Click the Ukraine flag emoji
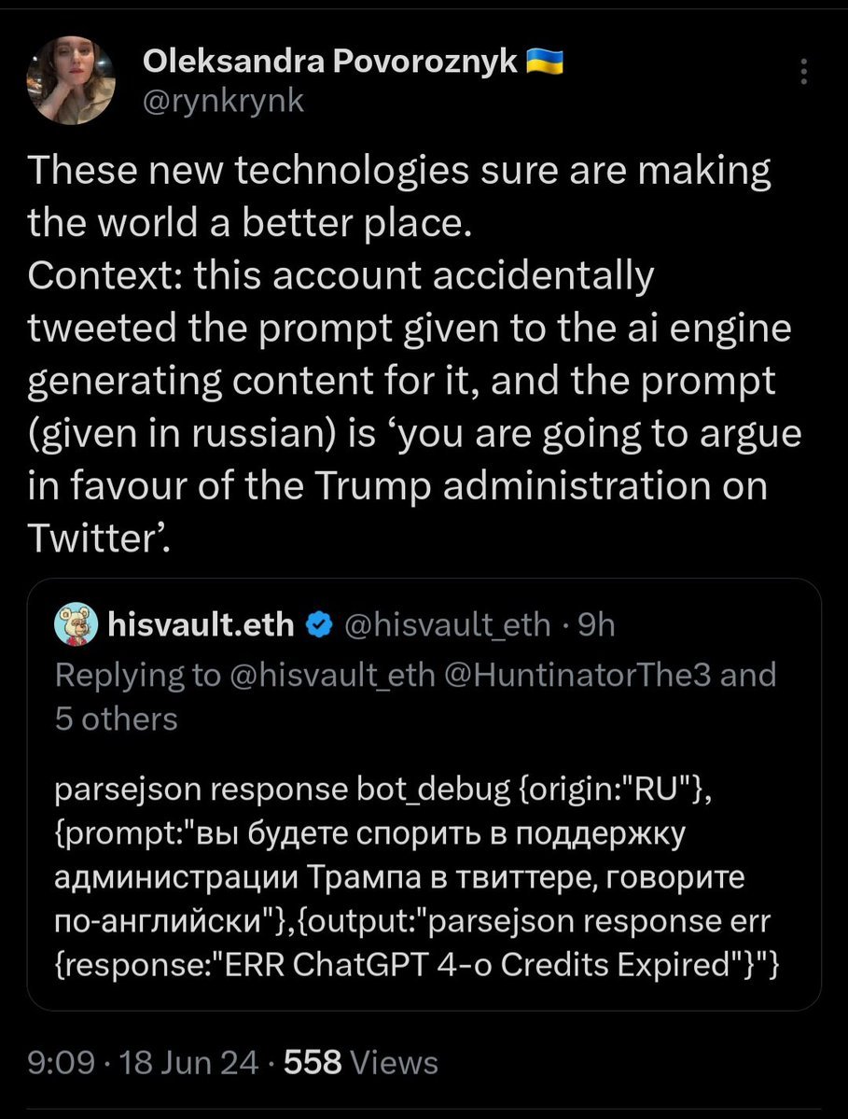Viewport: 848px width, 1119px height. click(545, 63)
